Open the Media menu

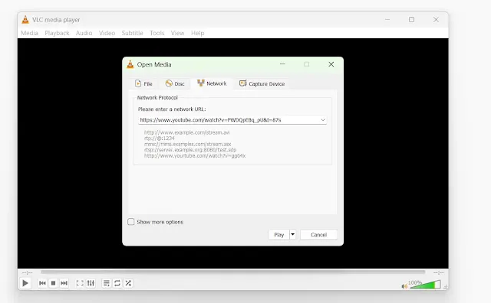point(29,33)
